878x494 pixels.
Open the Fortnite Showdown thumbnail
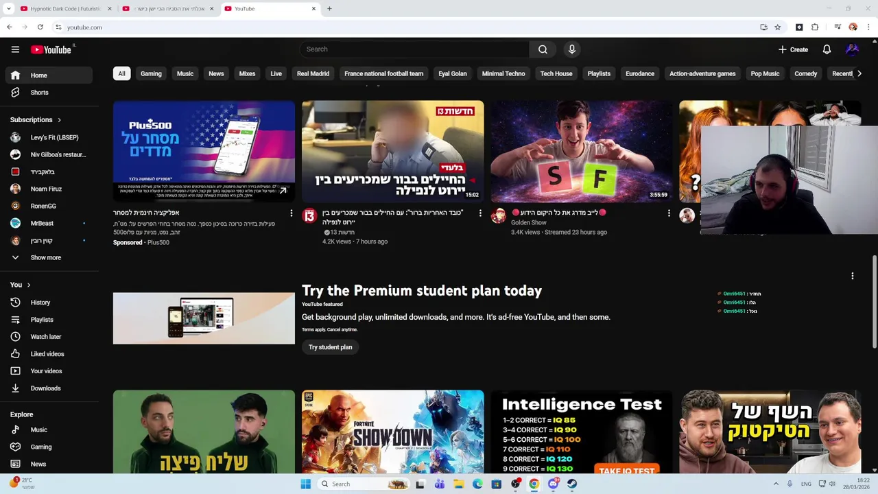[392, 432]
